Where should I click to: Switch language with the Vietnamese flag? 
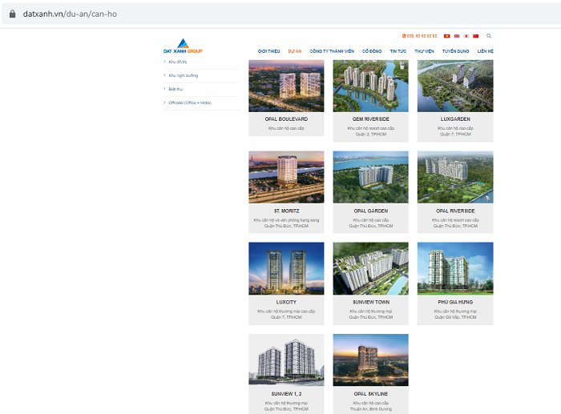coord(446,36)
